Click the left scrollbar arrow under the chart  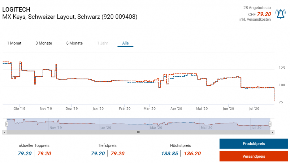click(x=4, y=132)
